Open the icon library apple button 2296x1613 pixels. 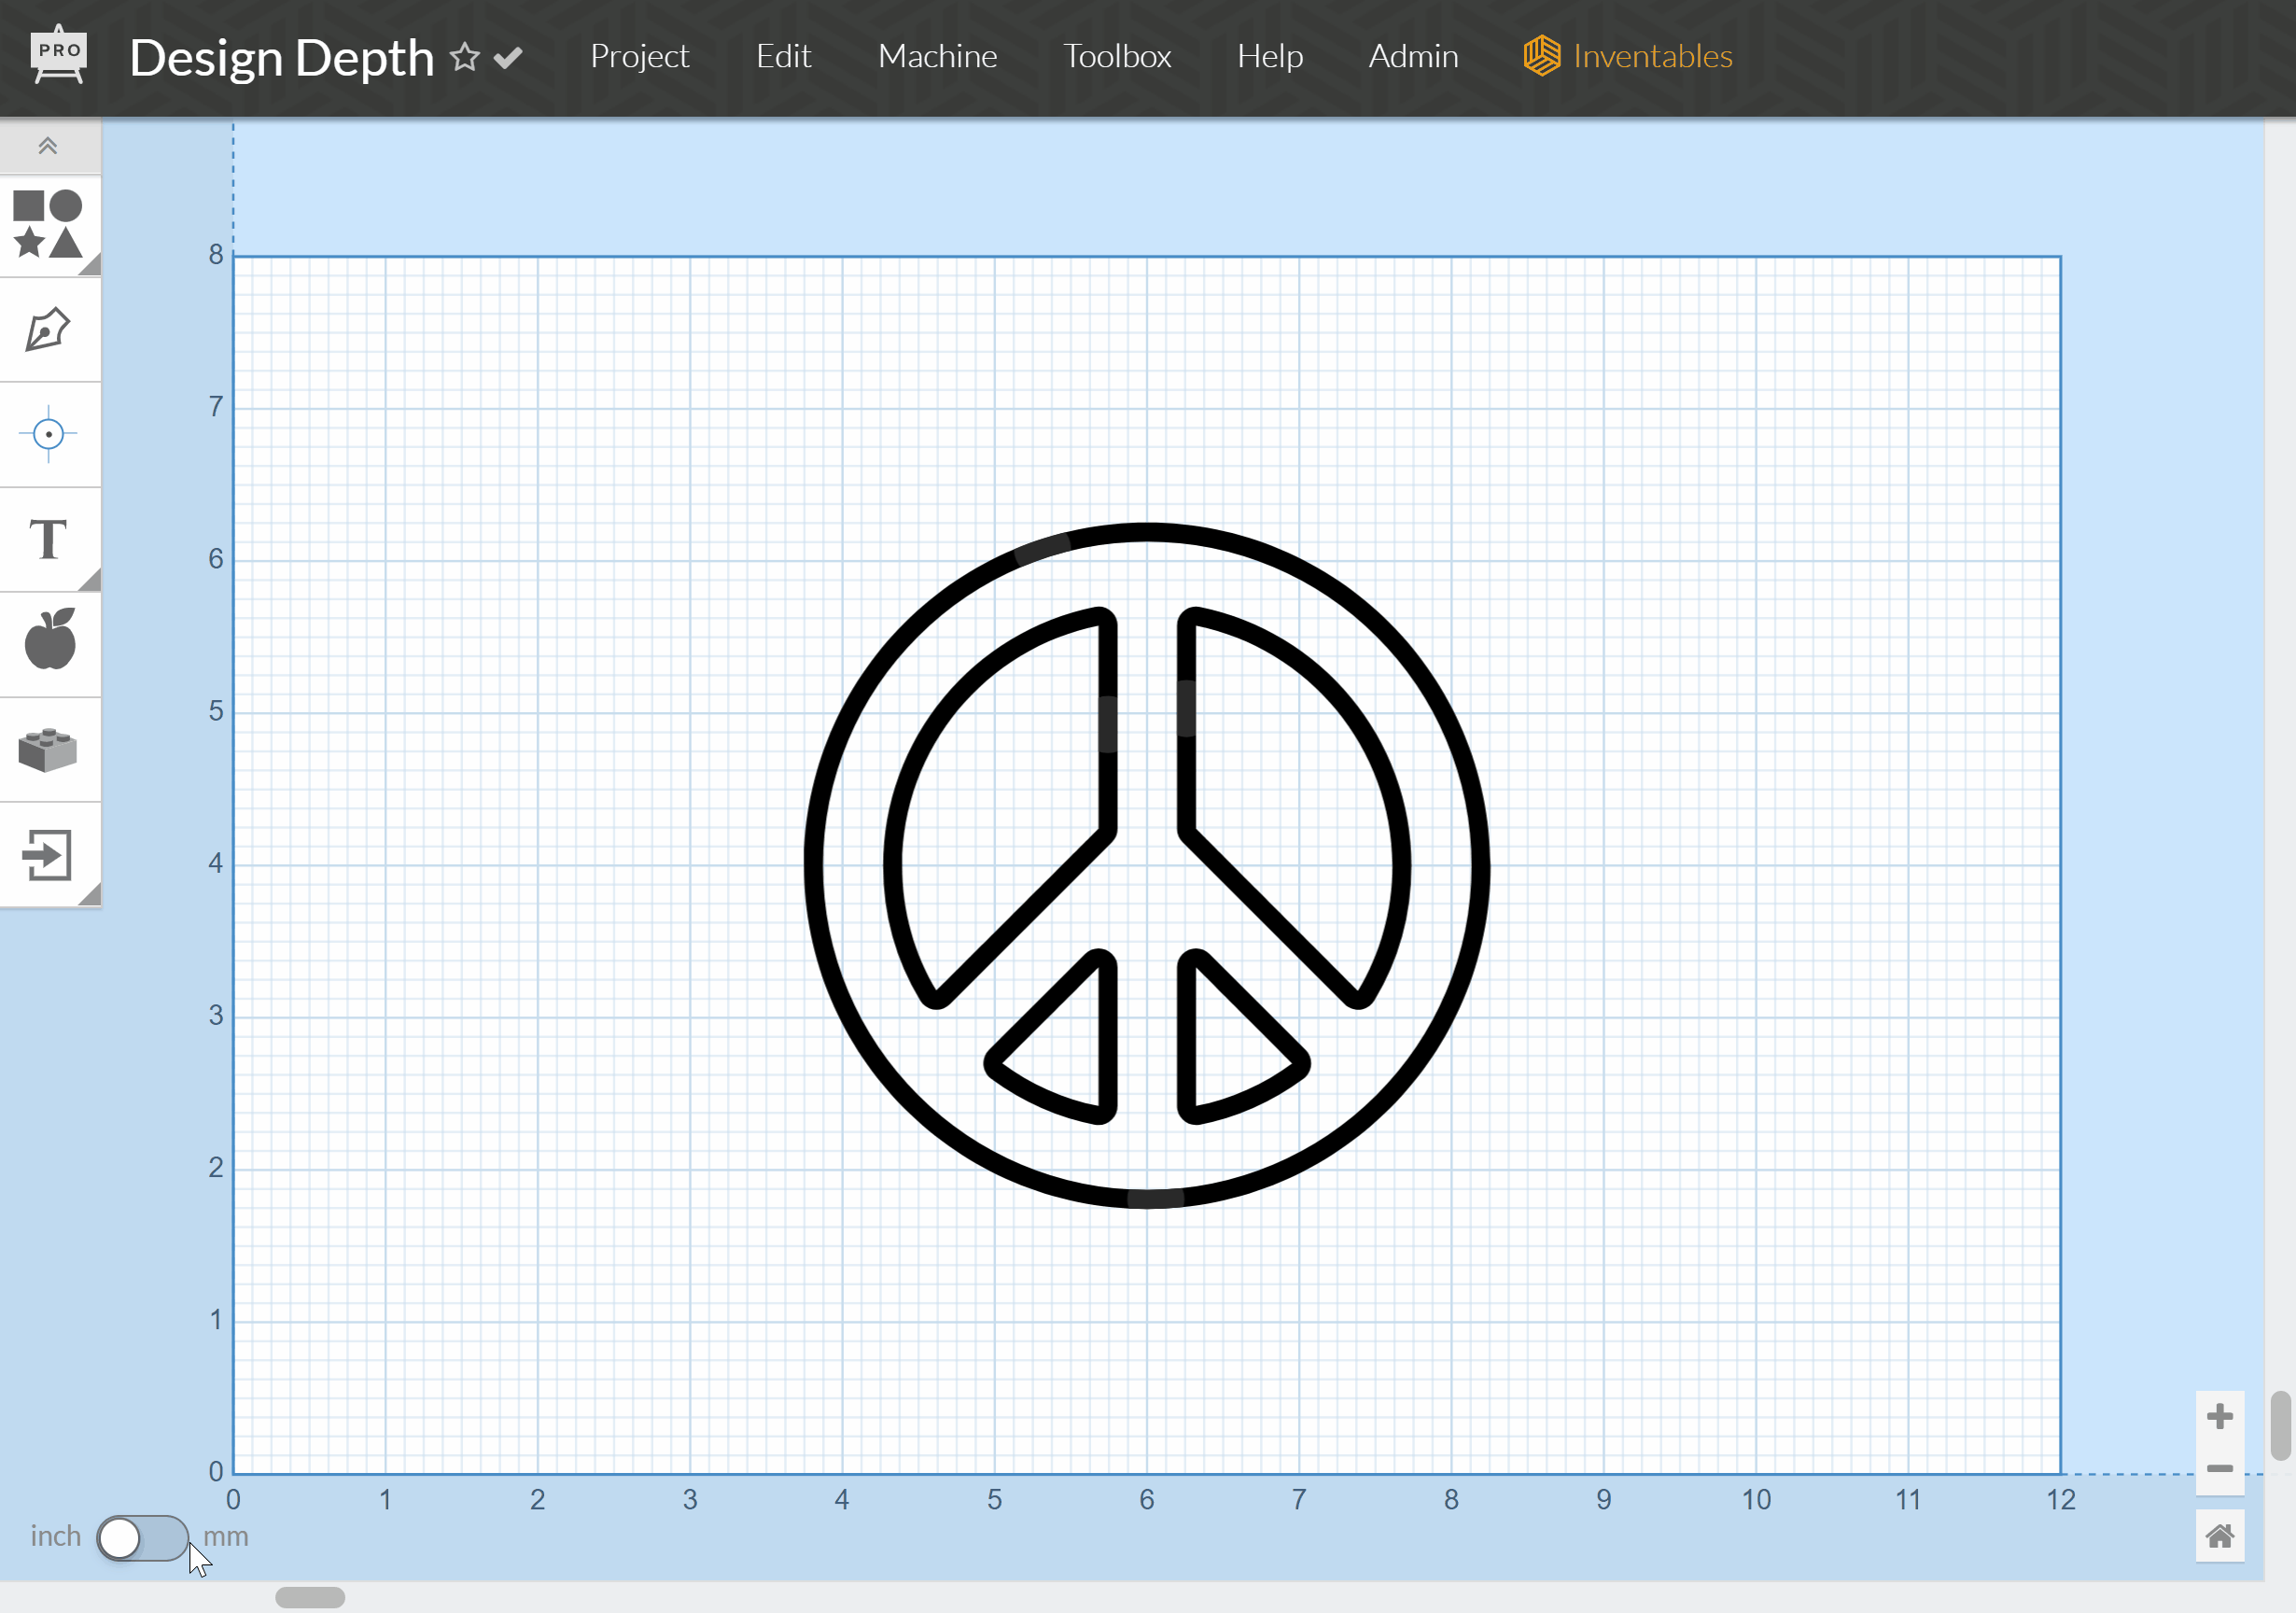point(49,640)
